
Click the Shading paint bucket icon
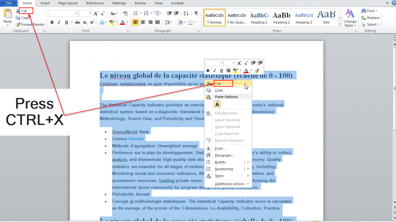[180, 22]
